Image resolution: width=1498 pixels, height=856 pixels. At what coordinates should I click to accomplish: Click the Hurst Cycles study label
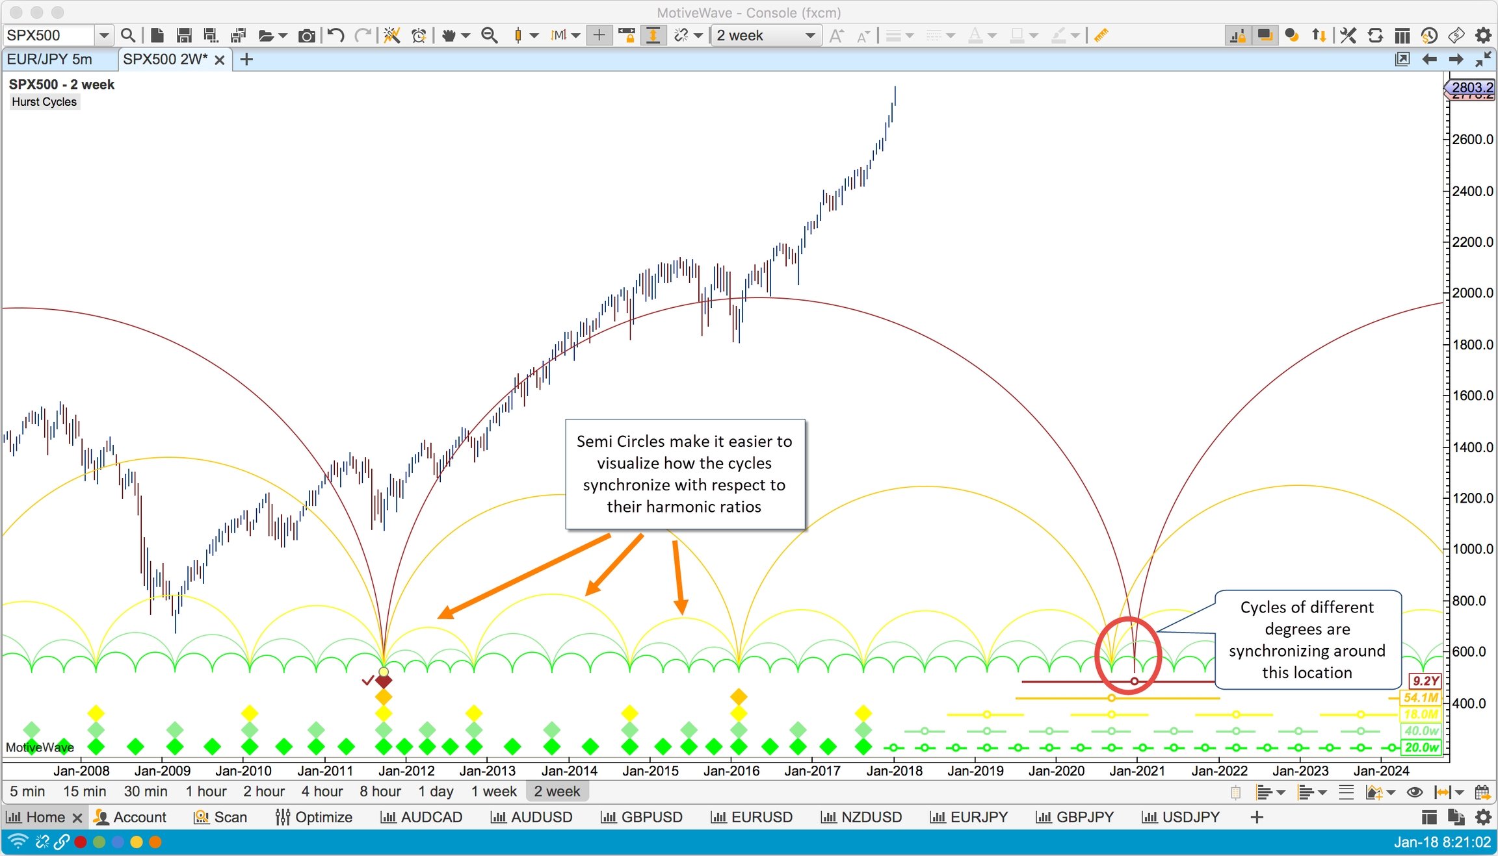[x=44, y=102]
